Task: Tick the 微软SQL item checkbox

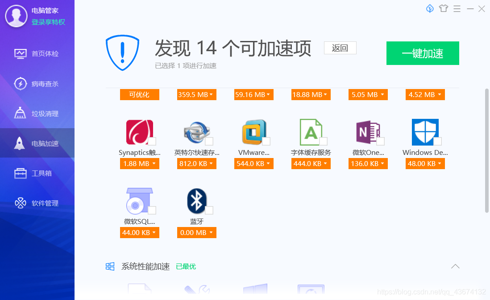Action: [x=152, y=210]
